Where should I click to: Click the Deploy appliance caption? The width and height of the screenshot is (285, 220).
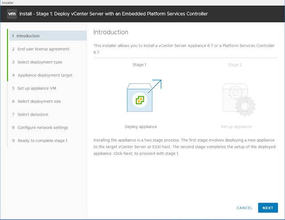141,127
